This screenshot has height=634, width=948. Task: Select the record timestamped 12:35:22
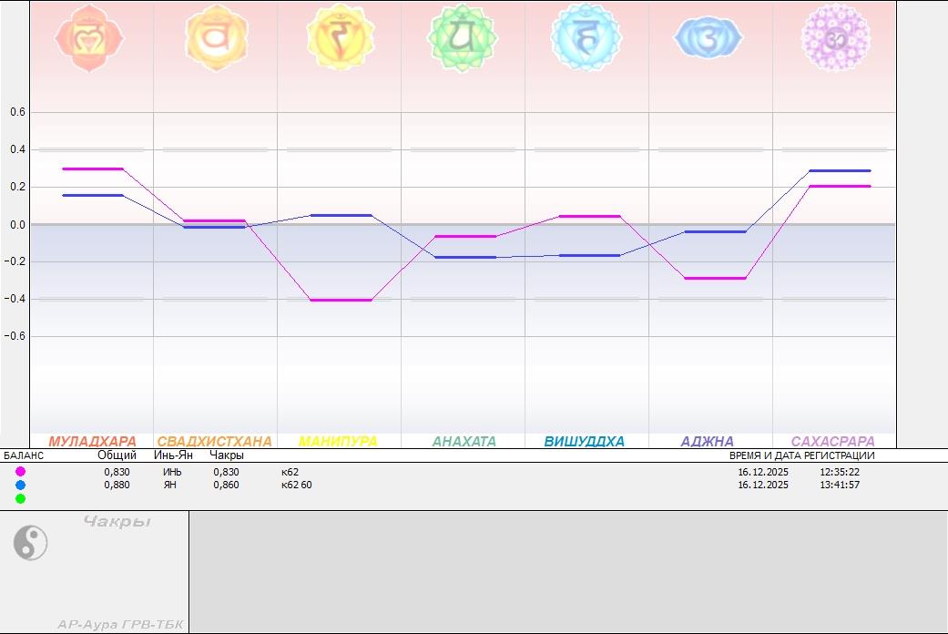(x=839, y=472)
